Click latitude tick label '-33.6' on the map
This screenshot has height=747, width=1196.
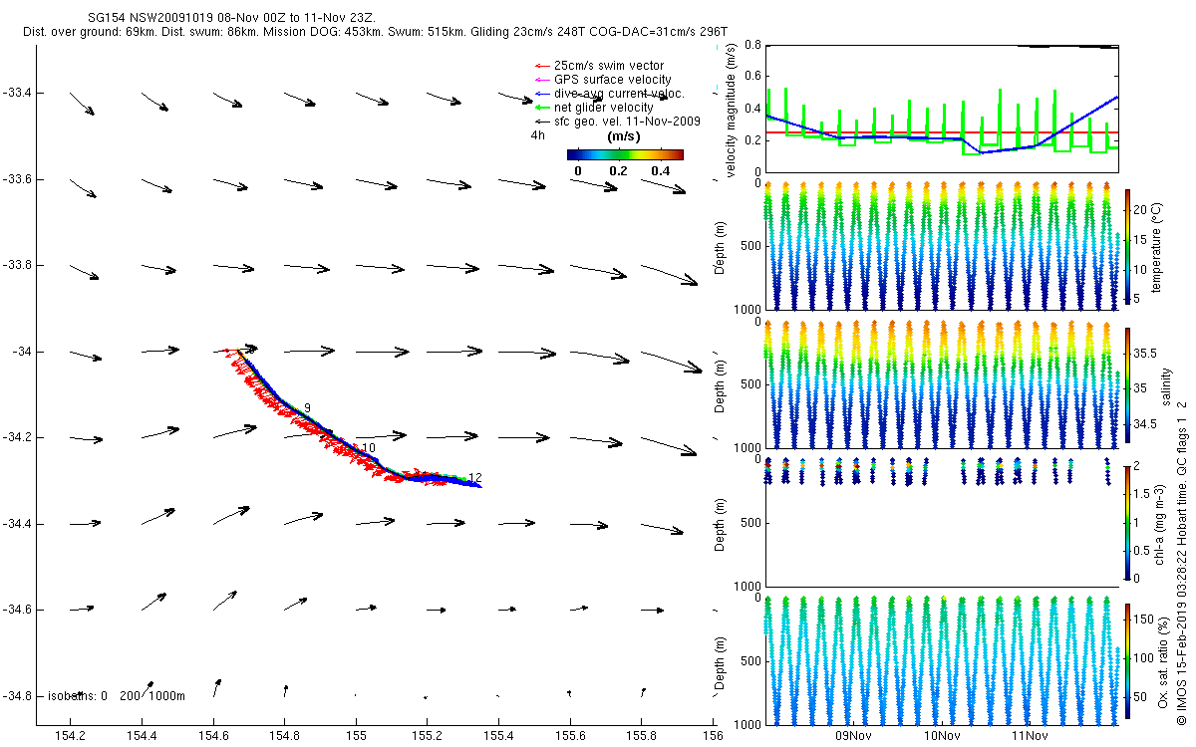(18, 179)
